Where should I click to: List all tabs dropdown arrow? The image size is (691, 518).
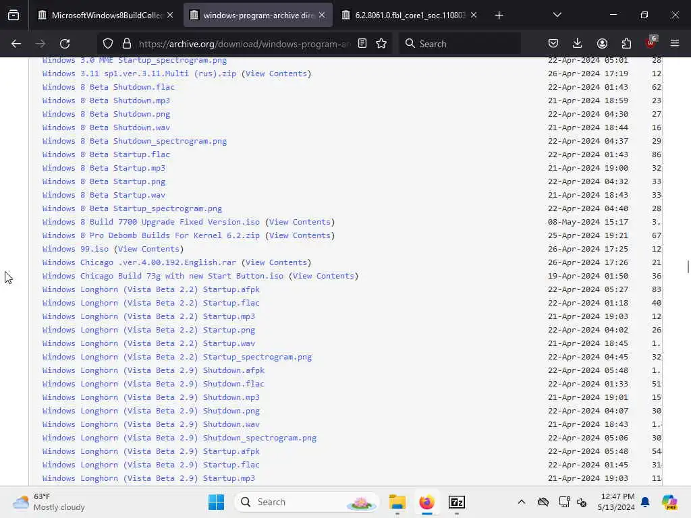click(557, 16)
